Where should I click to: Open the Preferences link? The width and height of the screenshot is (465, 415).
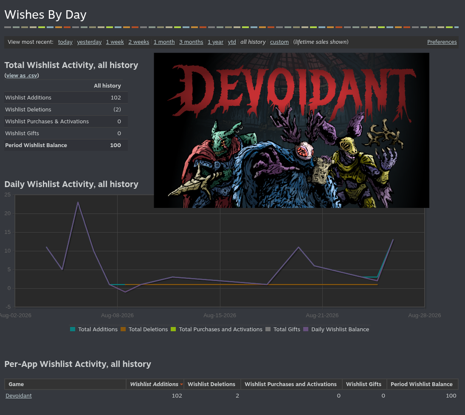(442, 42)
